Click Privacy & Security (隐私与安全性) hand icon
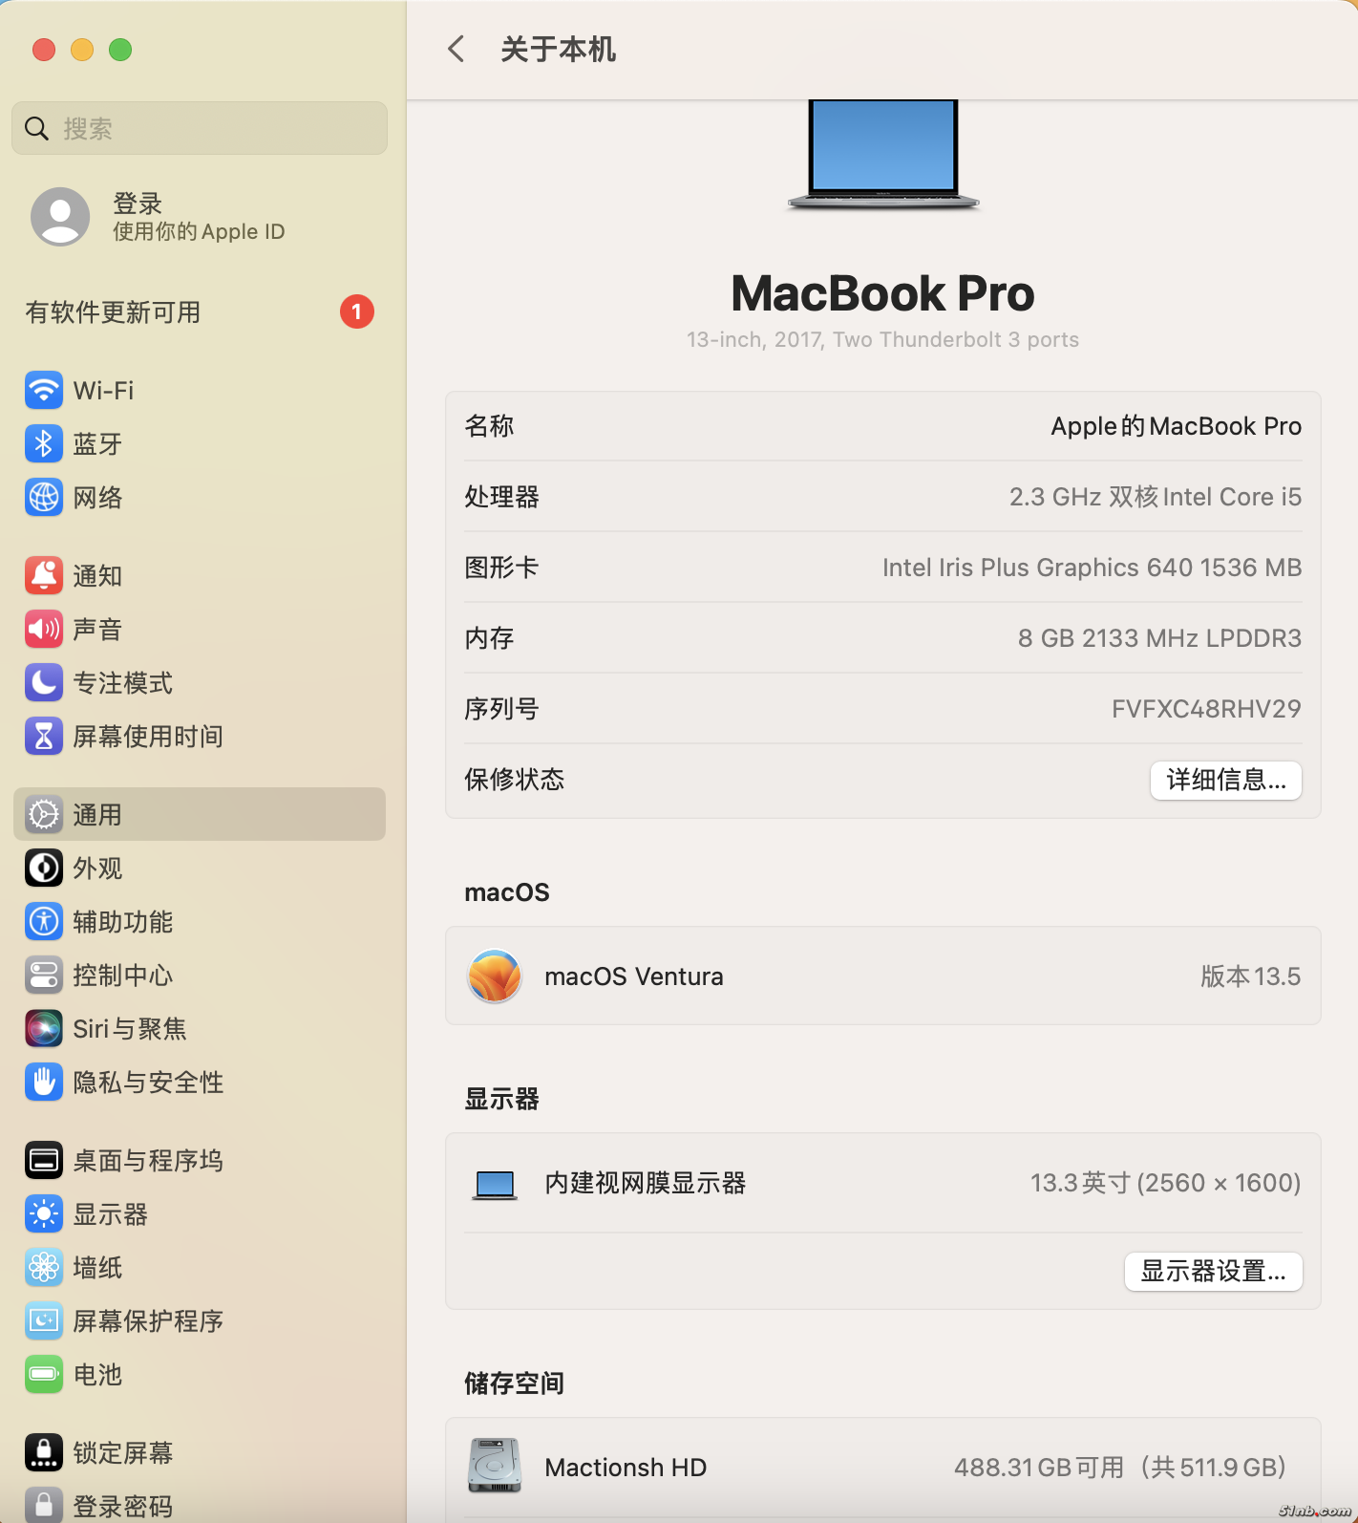The width and height of the screenshot is (1358, 1523). [44, 1083]
